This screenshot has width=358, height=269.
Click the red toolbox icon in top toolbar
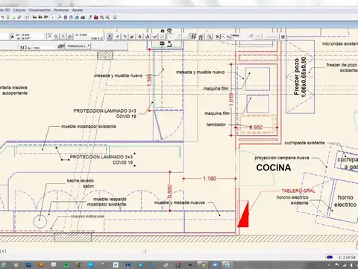click(x=96, y=17)
